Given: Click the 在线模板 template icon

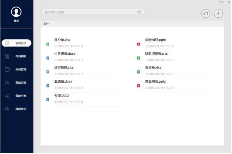Looking at the screenshot, I should (x=7, y=56).
